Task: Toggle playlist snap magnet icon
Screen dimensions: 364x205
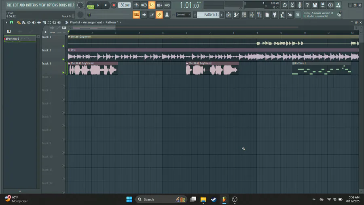Action: coord(11,23)
